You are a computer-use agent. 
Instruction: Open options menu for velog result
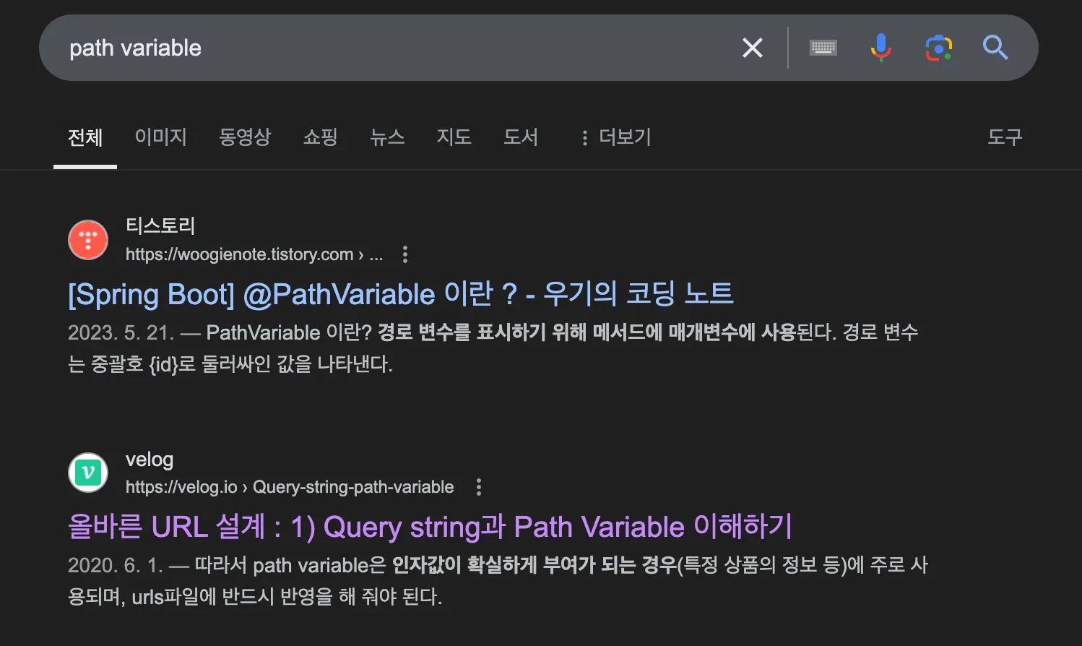tap(478, 487)
